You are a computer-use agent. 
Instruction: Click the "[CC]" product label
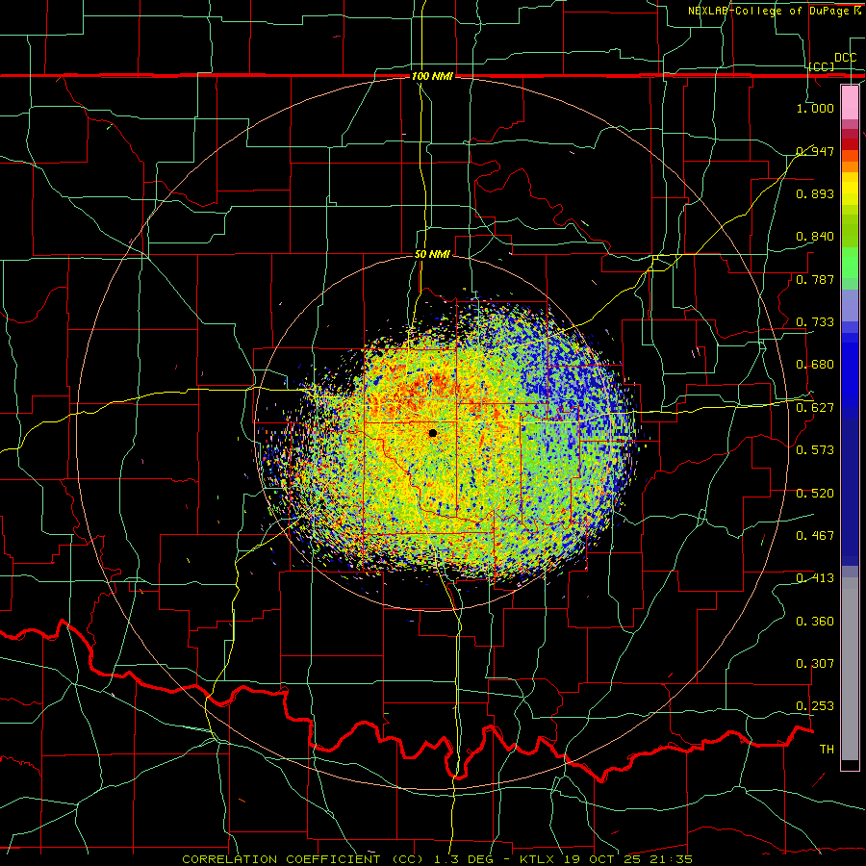point(822,66)
